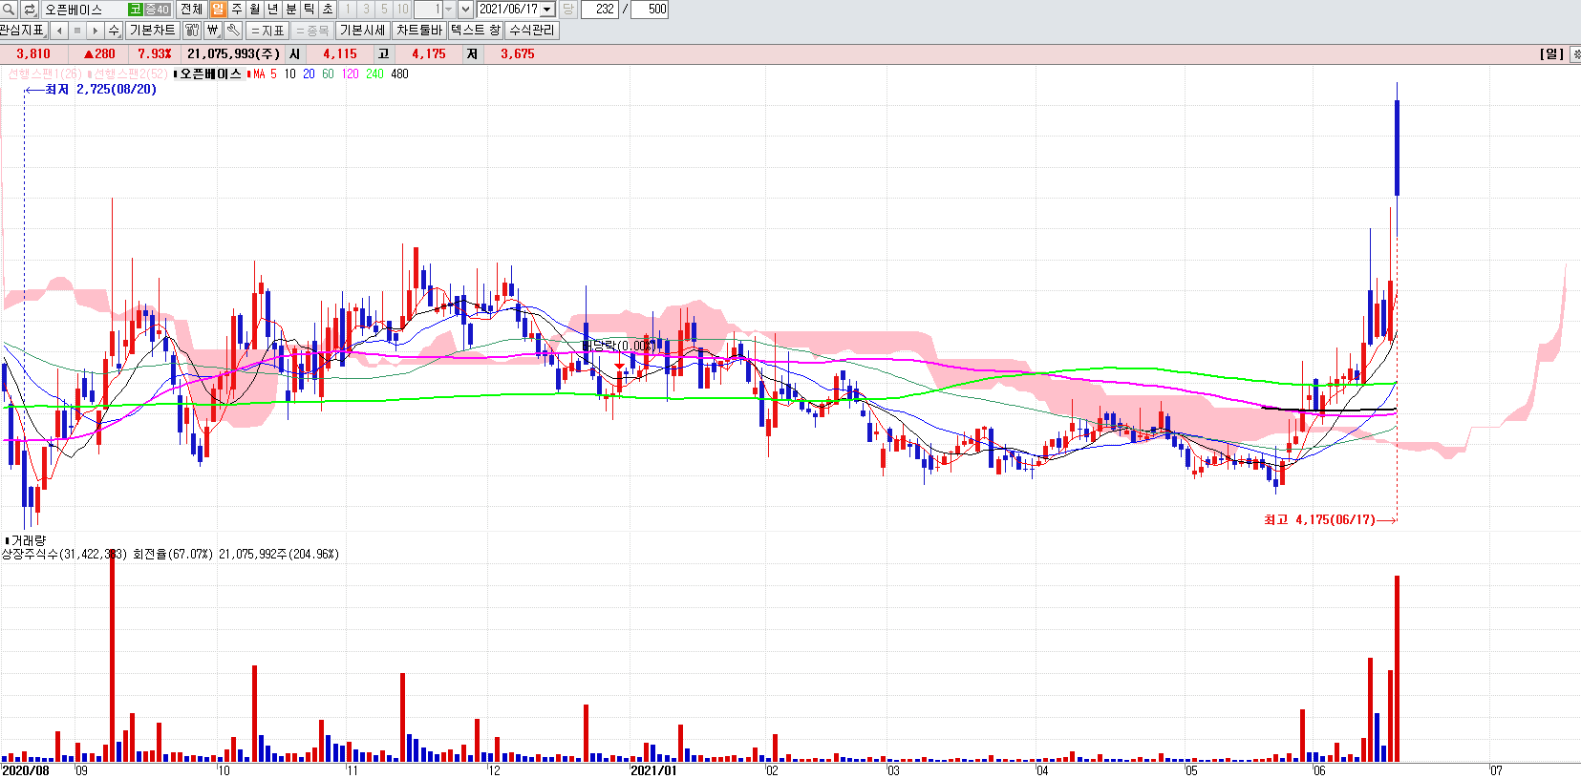Viewport: 1581px width, 779px height.
Task: Open the 수식관리 tab
Action: [531, 31]
